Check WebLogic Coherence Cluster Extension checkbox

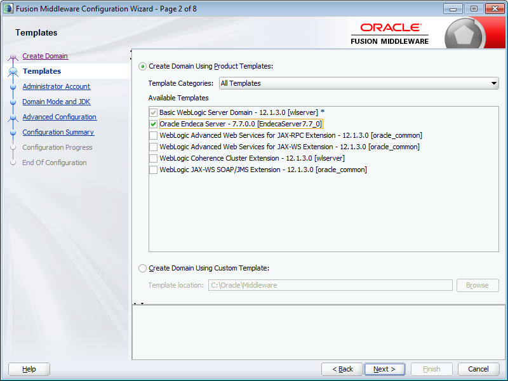tap(153, 158)
